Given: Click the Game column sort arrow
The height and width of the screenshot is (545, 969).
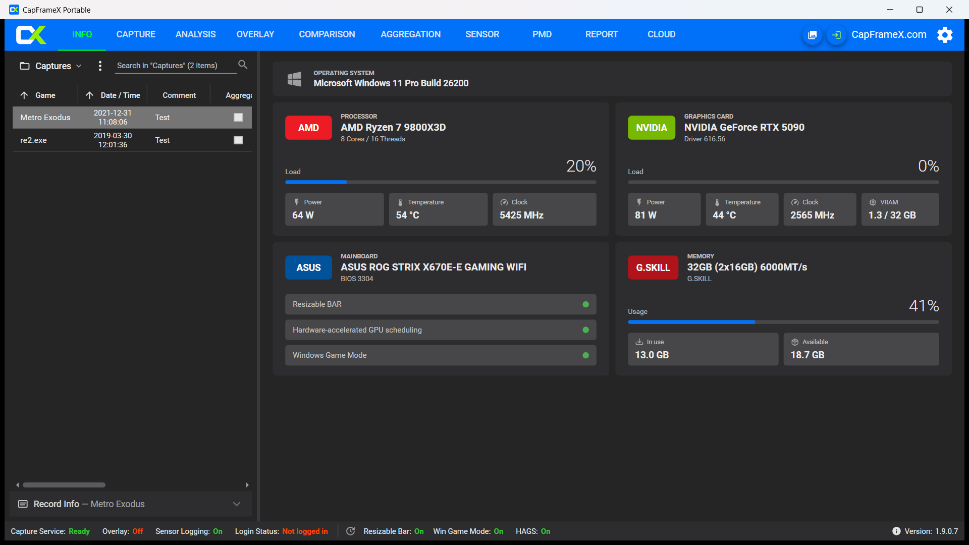Looking at the screenshot, I should pyautogui.click(x=24, y=95).
